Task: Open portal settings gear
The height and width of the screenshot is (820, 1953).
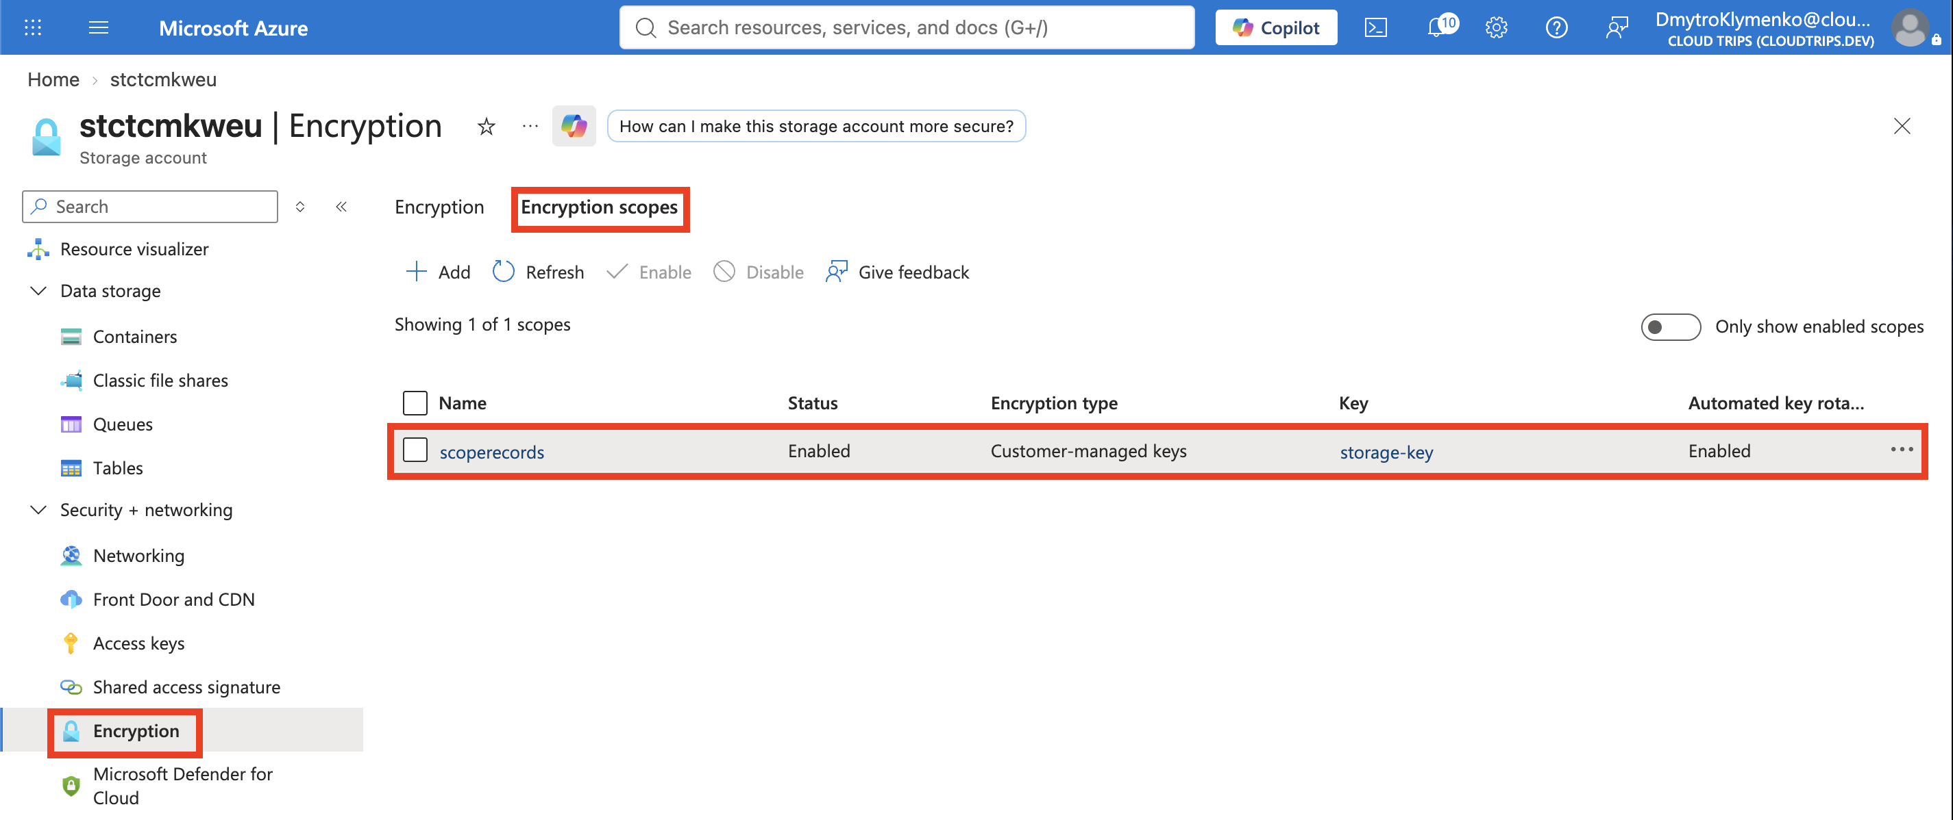Action: (1496, 28)
